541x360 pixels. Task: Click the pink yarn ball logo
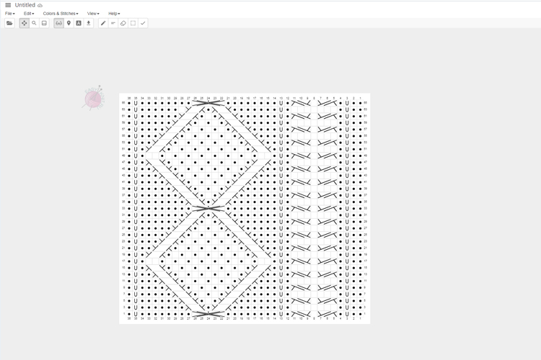click(x=93, y=99)
